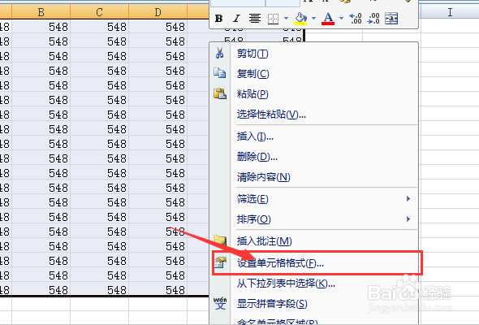
Task: Select column B header
Action: (x=41, y=12)
